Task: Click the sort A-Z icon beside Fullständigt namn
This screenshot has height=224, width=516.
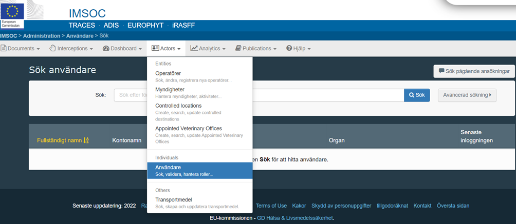Action: [x=86, y=140]
